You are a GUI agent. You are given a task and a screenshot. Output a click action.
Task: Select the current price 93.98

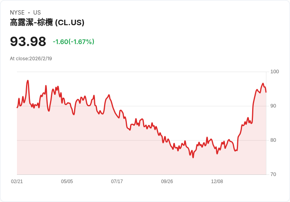tap(28, 41)
